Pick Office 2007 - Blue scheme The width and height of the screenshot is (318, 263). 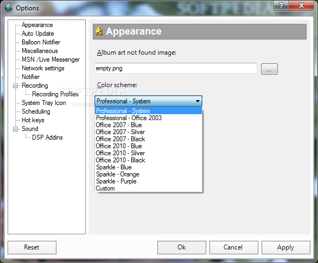[x=149, y=125]
